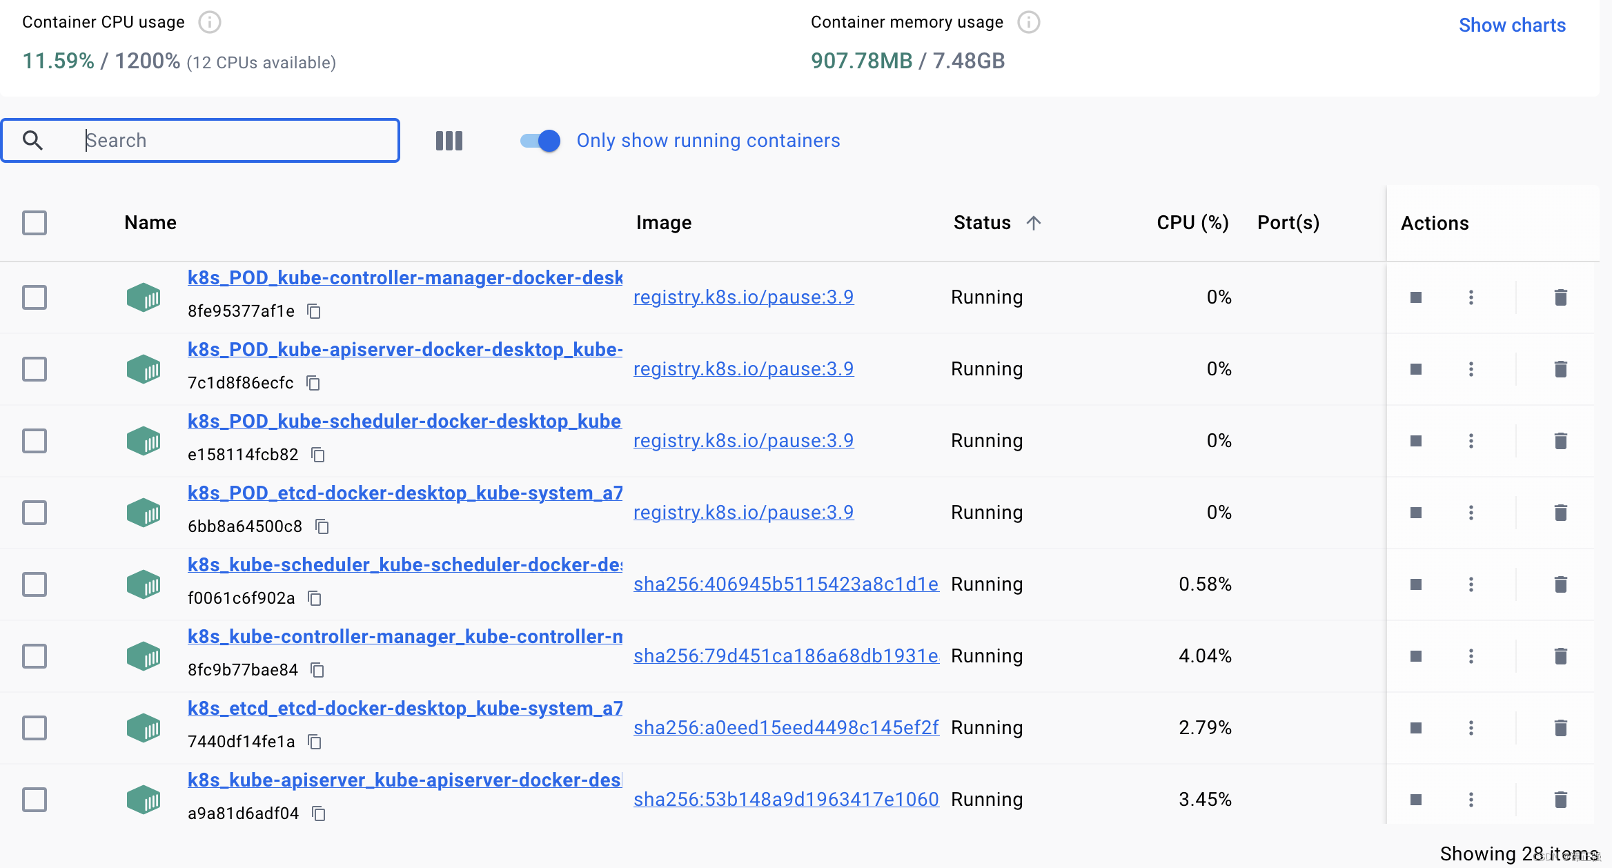Stop the e158114fcb82 container
This screenshot has width=1612, height=868.
point(1416,441)
